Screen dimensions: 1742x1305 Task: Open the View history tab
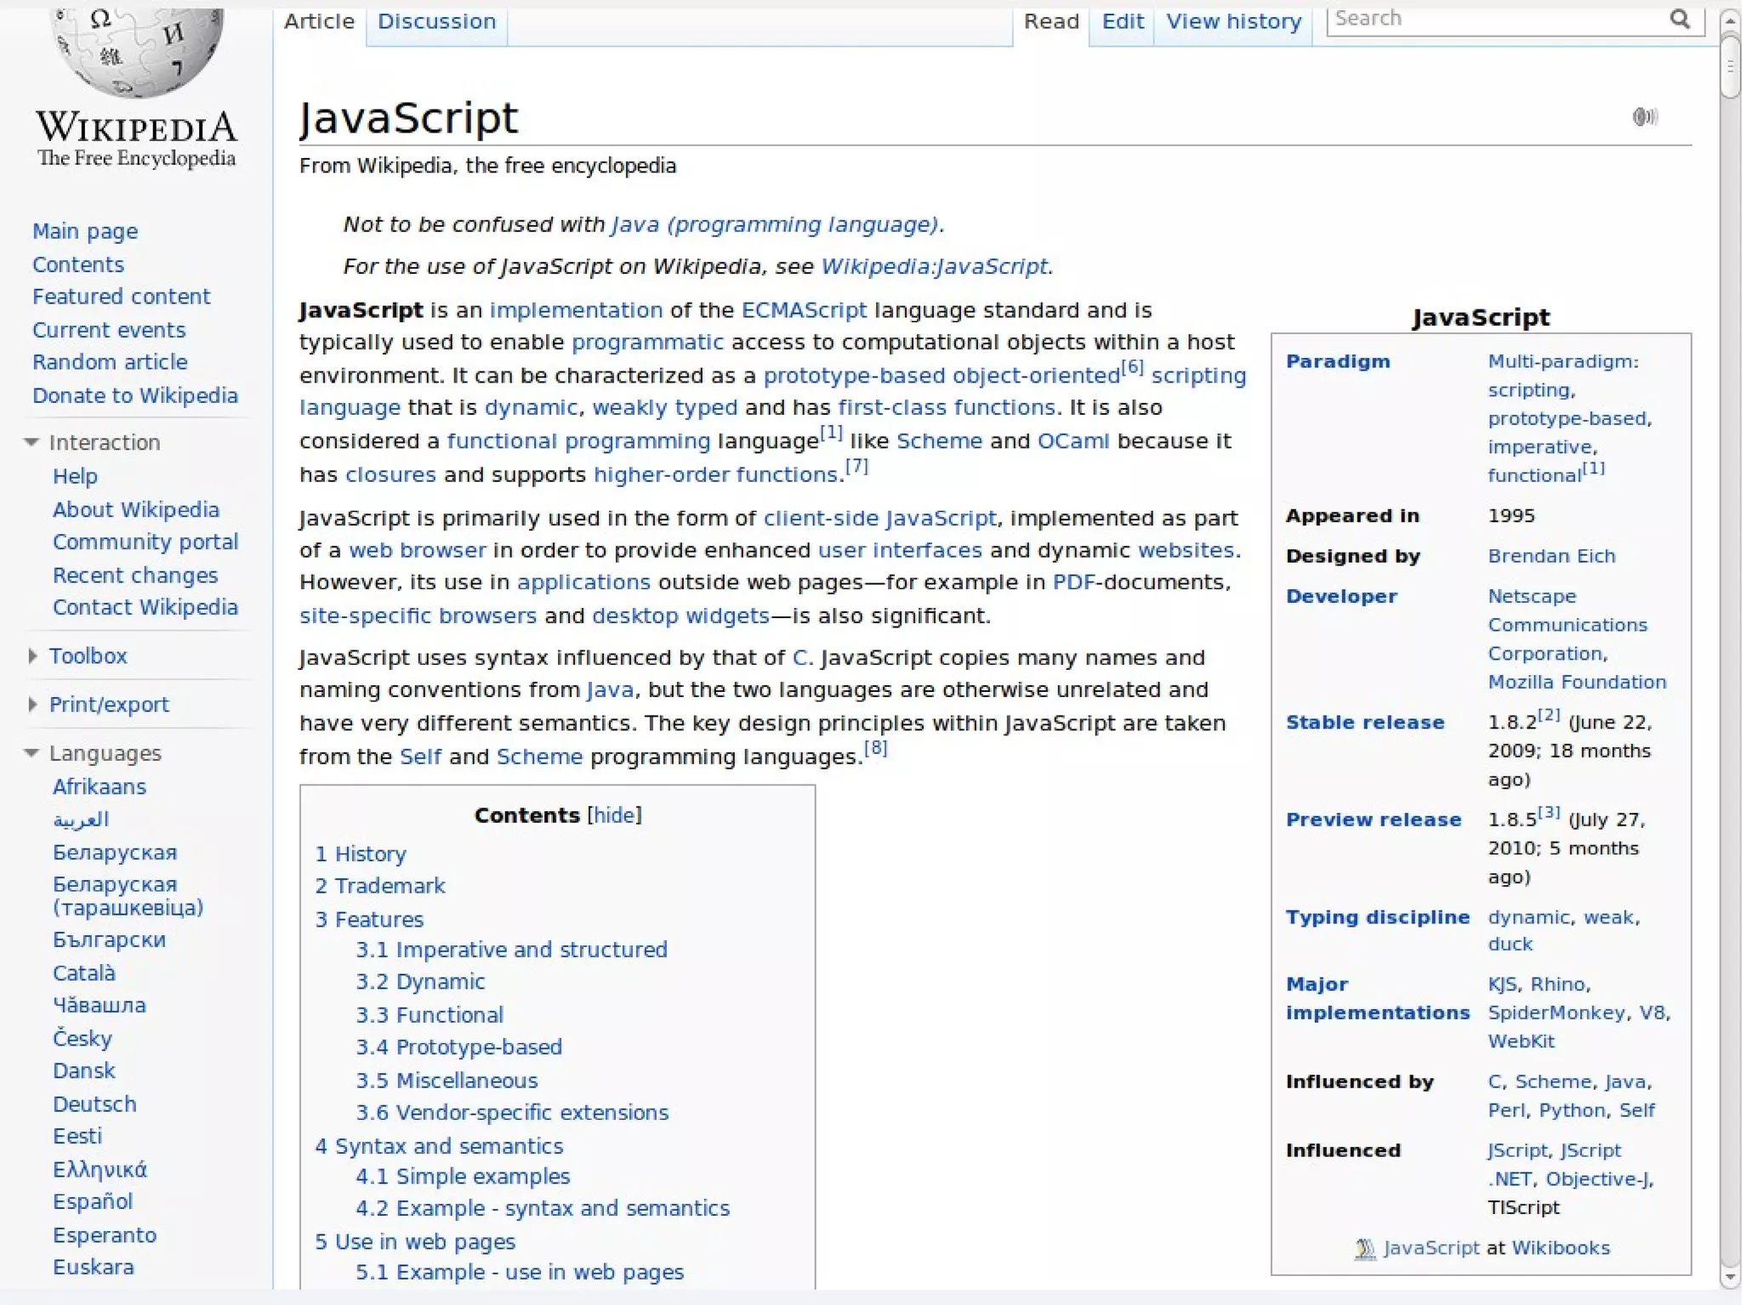tap(1233, 22)
